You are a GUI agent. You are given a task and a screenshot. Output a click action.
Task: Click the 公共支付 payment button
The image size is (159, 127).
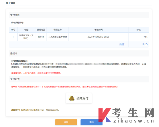(79, 98)
